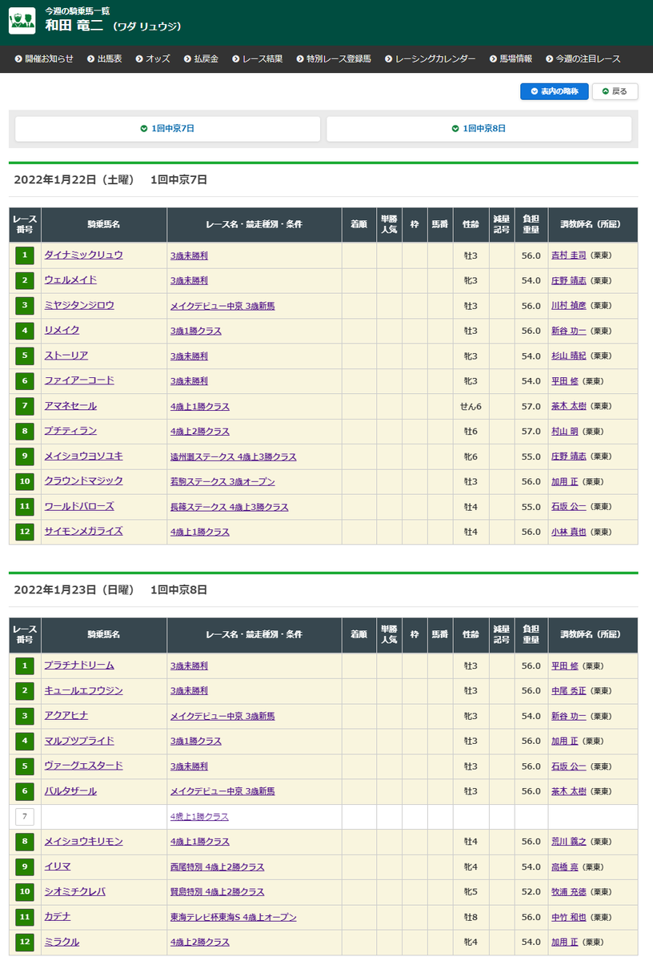653x961 pixels.
Task: Jump to the 1回中京8日 section
Action: click(479, 129)
